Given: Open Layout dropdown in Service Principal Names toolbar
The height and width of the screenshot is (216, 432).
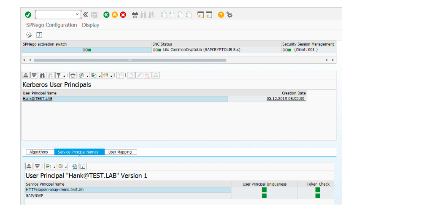Looking at the screenshot, I should (62, 166).
